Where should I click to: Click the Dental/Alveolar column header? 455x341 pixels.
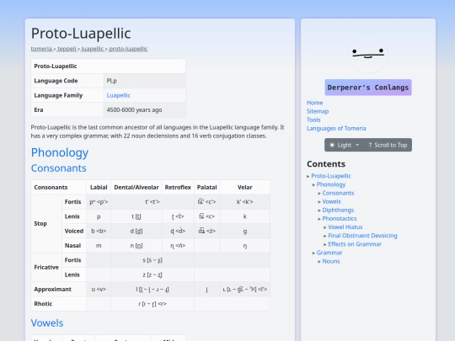(136, 187)
